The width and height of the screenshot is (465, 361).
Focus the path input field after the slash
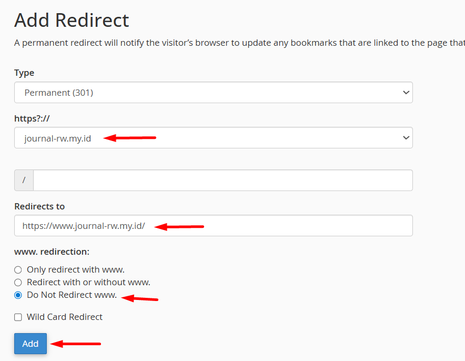223,180
